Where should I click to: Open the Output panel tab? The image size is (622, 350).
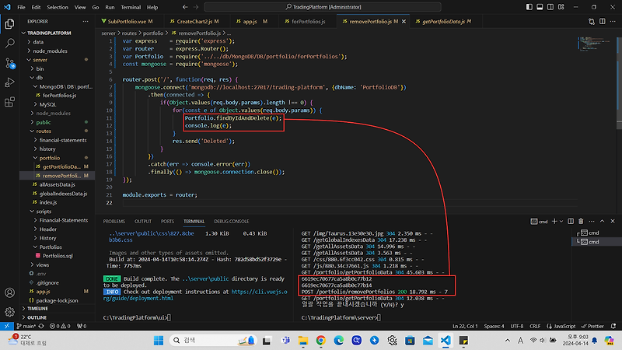tap(143, 222)
